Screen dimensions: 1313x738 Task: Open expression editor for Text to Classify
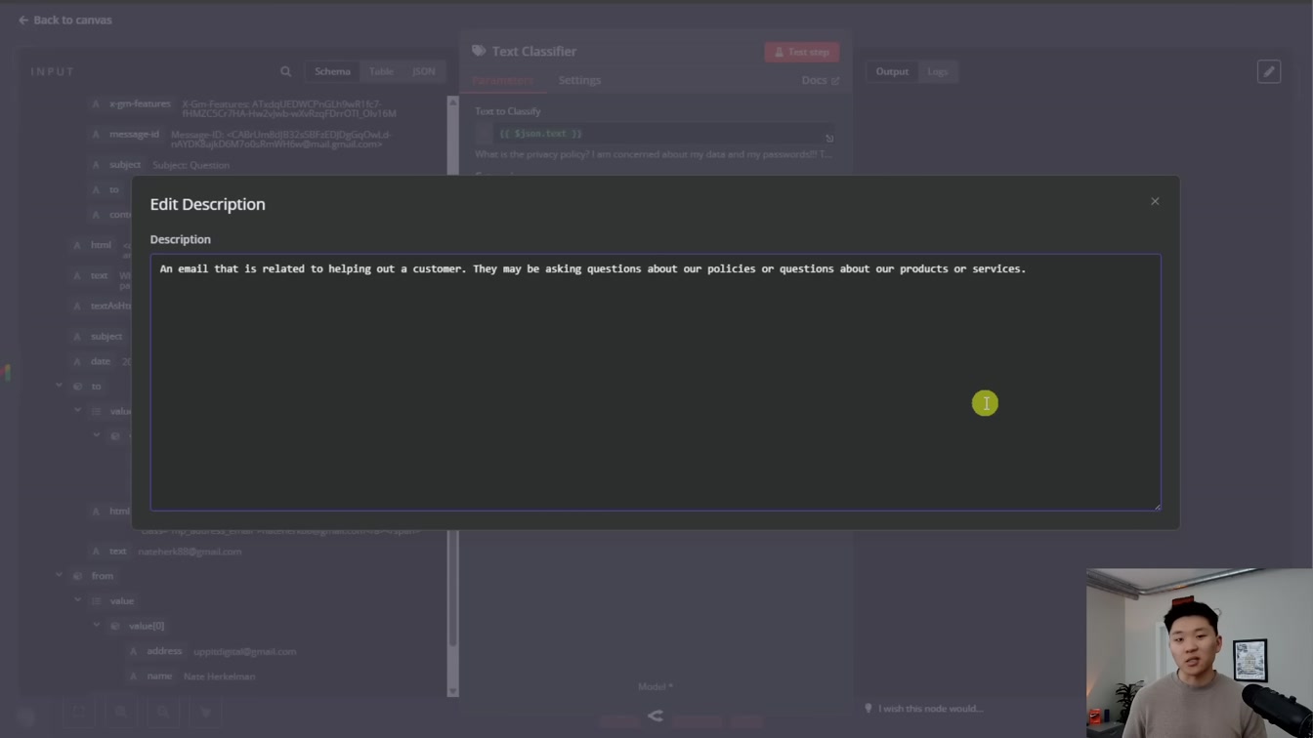[x=829, y=139]
